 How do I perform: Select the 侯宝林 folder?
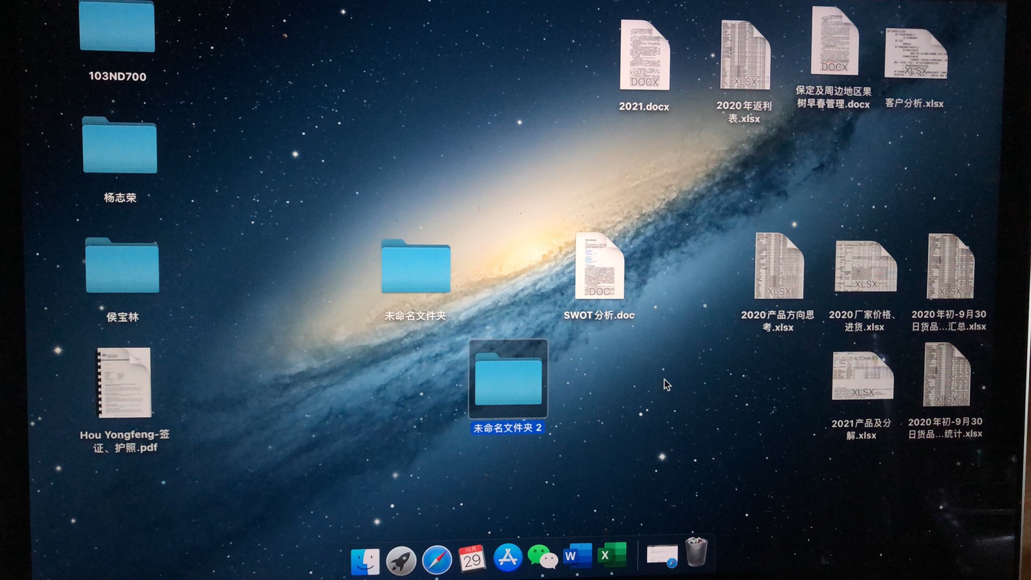point(122,267)
